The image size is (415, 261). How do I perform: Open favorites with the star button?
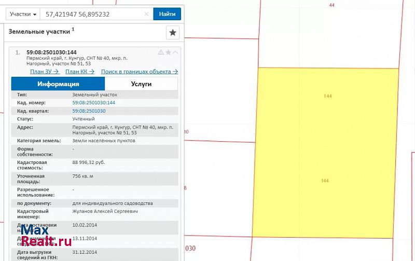[x=173, y=33]
